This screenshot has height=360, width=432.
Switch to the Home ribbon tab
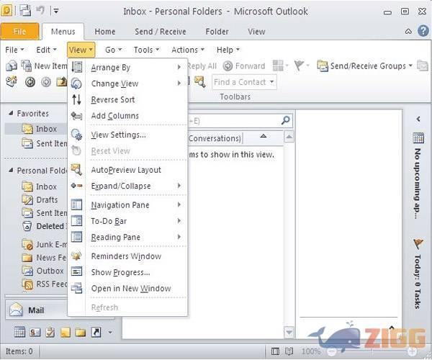(x=104, y=32)
